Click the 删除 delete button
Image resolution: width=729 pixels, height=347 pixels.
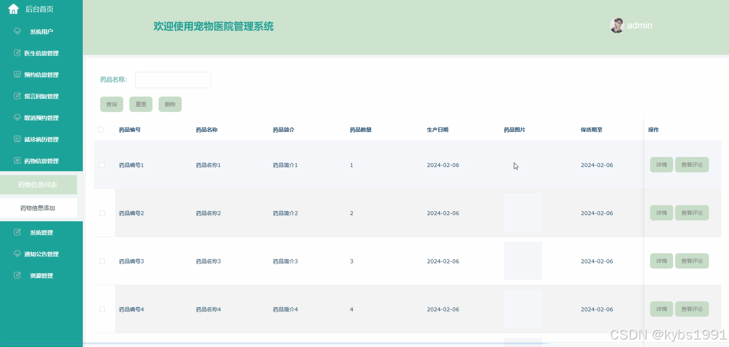[x=170, y=105]
